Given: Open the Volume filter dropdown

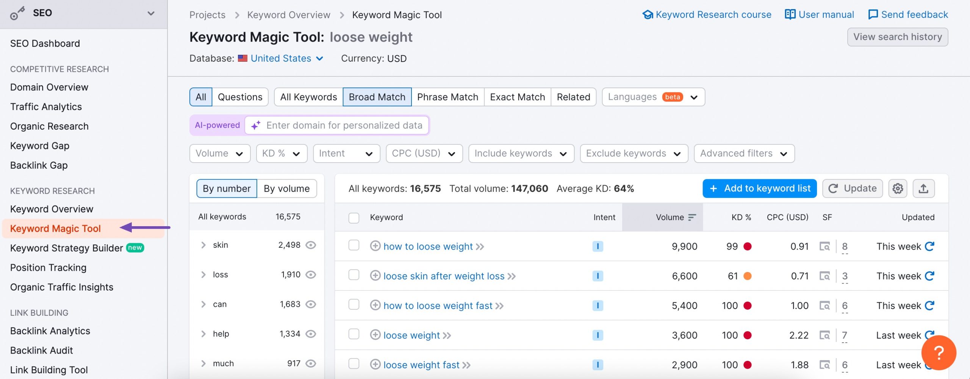Looking at the screenshot, I should click(x=220, y=153).
